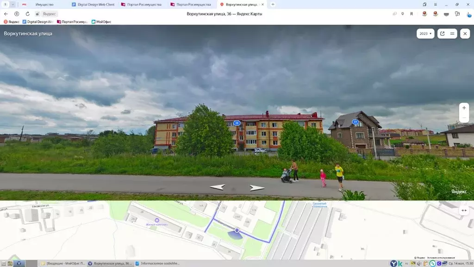
Task: Open the taskbar start menu icon
Action: pyautogui.click(x=4, y=264)
